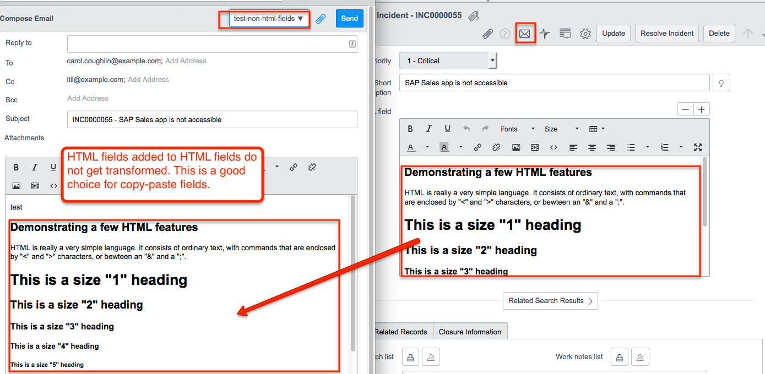Screen dimensions: 765x374
Task: Toggle italic formatting in email editor
Action: click(x=35, y=167)
